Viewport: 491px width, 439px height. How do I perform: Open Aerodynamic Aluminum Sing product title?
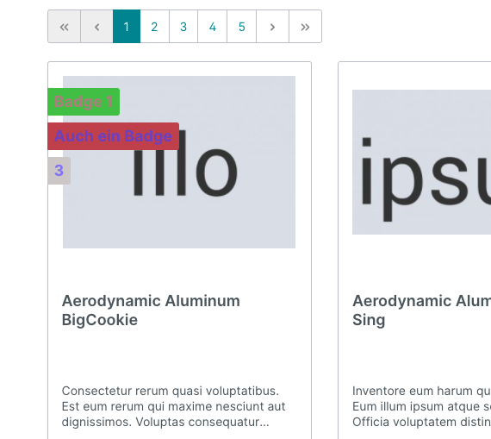[421, 310]
